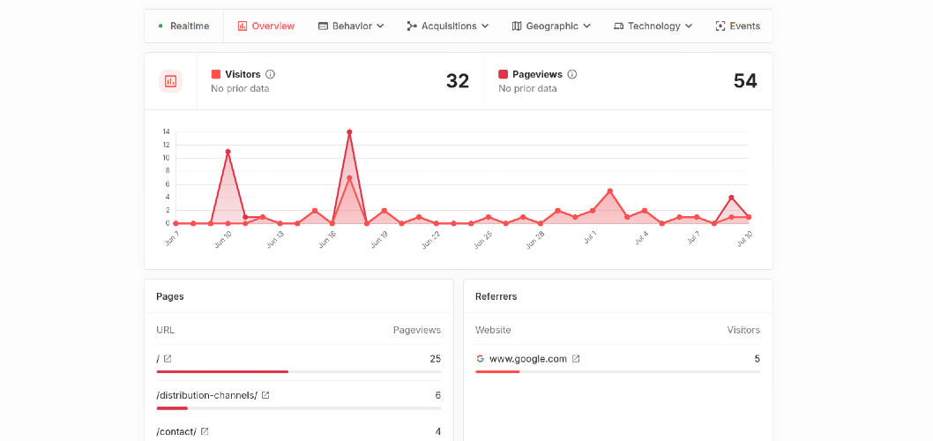The width and height of the screenshot is (933, 441).
Task: Click the /distribution-channels/ pageview count 6
Action: click(x=438, y=395)
